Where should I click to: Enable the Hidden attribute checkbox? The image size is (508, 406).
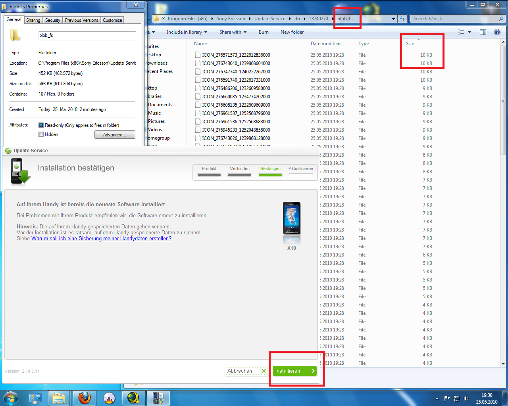41,134
